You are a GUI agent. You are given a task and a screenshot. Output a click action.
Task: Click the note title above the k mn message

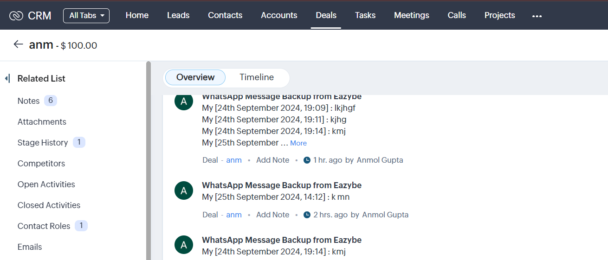click(282, 185)
